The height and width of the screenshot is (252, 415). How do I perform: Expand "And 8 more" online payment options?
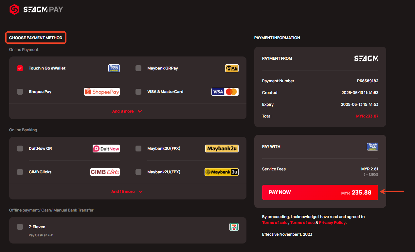point(127,111)
